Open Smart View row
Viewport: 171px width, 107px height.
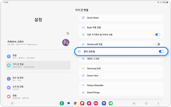[x=121, y=75]
